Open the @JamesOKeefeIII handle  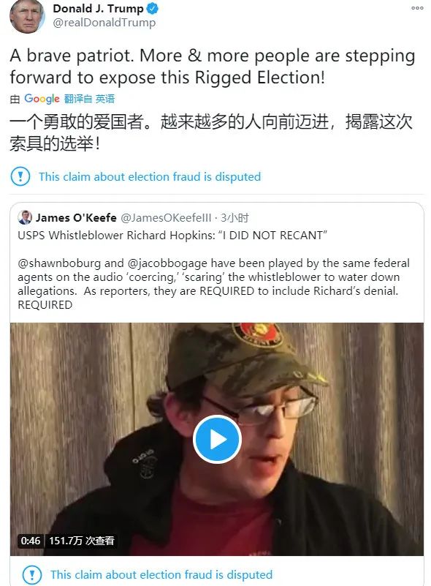pos(166,217)
